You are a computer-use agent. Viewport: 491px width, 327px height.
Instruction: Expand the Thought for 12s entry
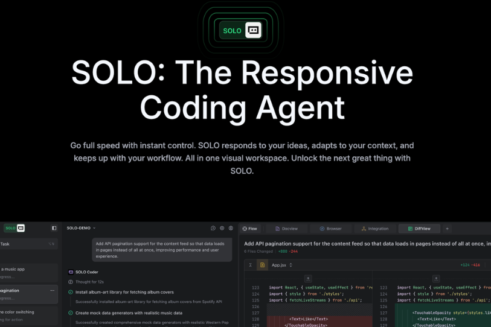(89, 282)
